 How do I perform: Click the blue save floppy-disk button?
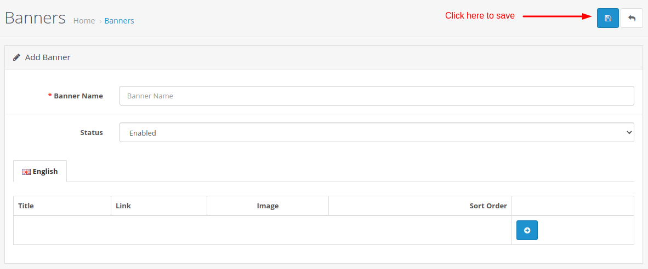point(607,18)
